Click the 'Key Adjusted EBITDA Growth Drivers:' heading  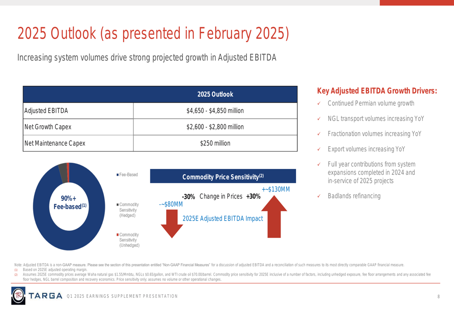click(377, 91)
